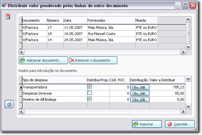Click down arrow of documents list scrollbar
Screen dimensions: 202x135
tap(189, 47)
